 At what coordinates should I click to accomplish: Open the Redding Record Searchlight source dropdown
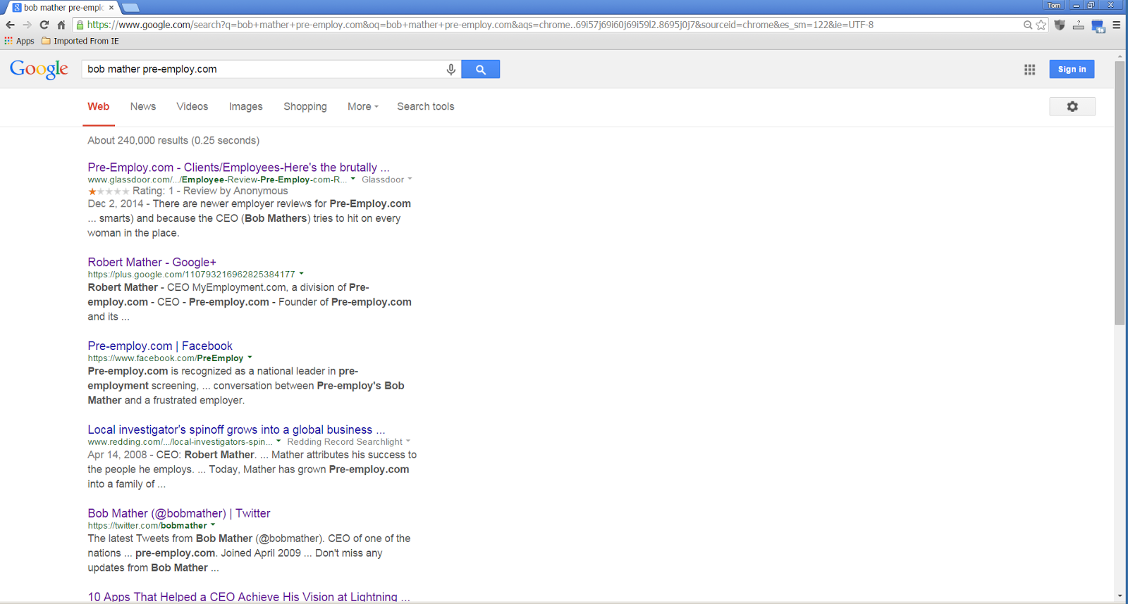coord(349,442)
